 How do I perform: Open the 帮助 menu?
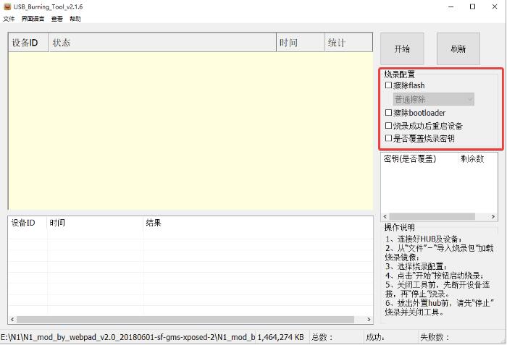click(x=75, y=19)
